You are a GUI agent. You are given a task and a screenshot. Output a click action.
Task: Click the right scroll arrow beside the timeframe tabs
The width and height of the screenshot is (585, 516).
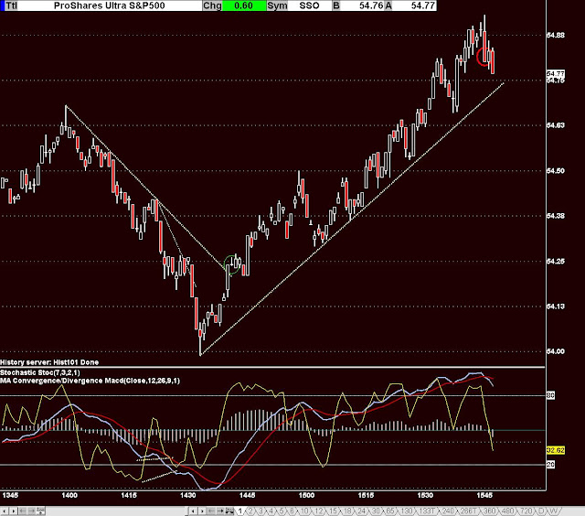pos(202,511)
